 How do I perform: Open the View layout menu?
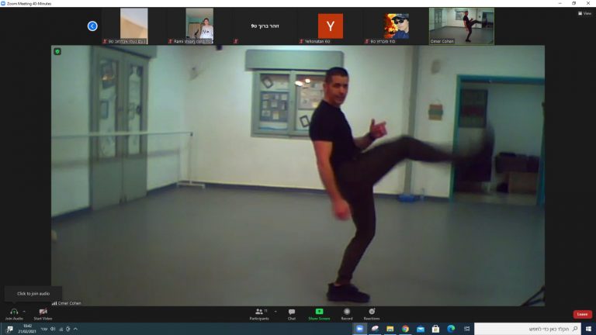[584, 13]
